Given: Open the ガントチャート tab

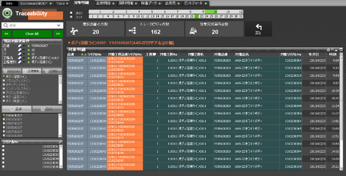Looking at the screenshot, I should point(195,4).
